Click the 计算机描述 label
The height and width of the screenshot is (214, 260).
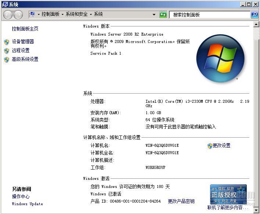[102, 160]
